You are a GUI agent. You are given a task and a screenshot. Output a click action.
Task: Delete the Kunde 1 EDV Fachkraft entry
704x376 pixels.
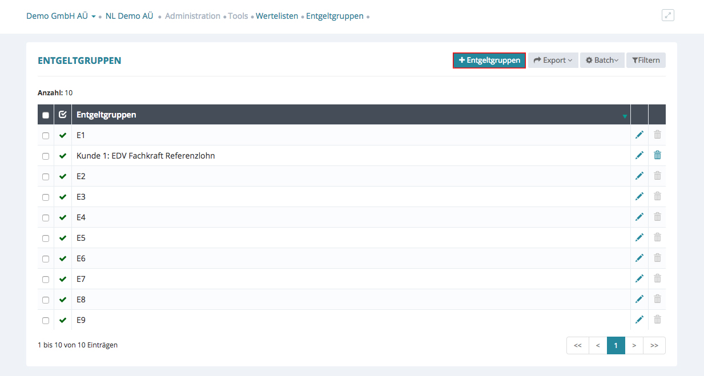click(x=657, y=155)
